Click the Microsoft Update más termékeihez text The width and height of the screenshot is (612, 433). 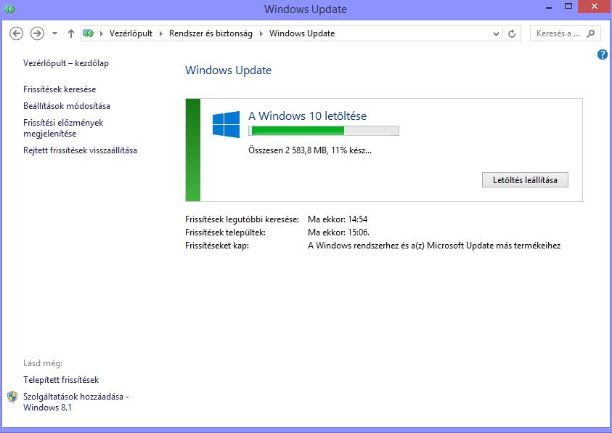pos(494,246)
